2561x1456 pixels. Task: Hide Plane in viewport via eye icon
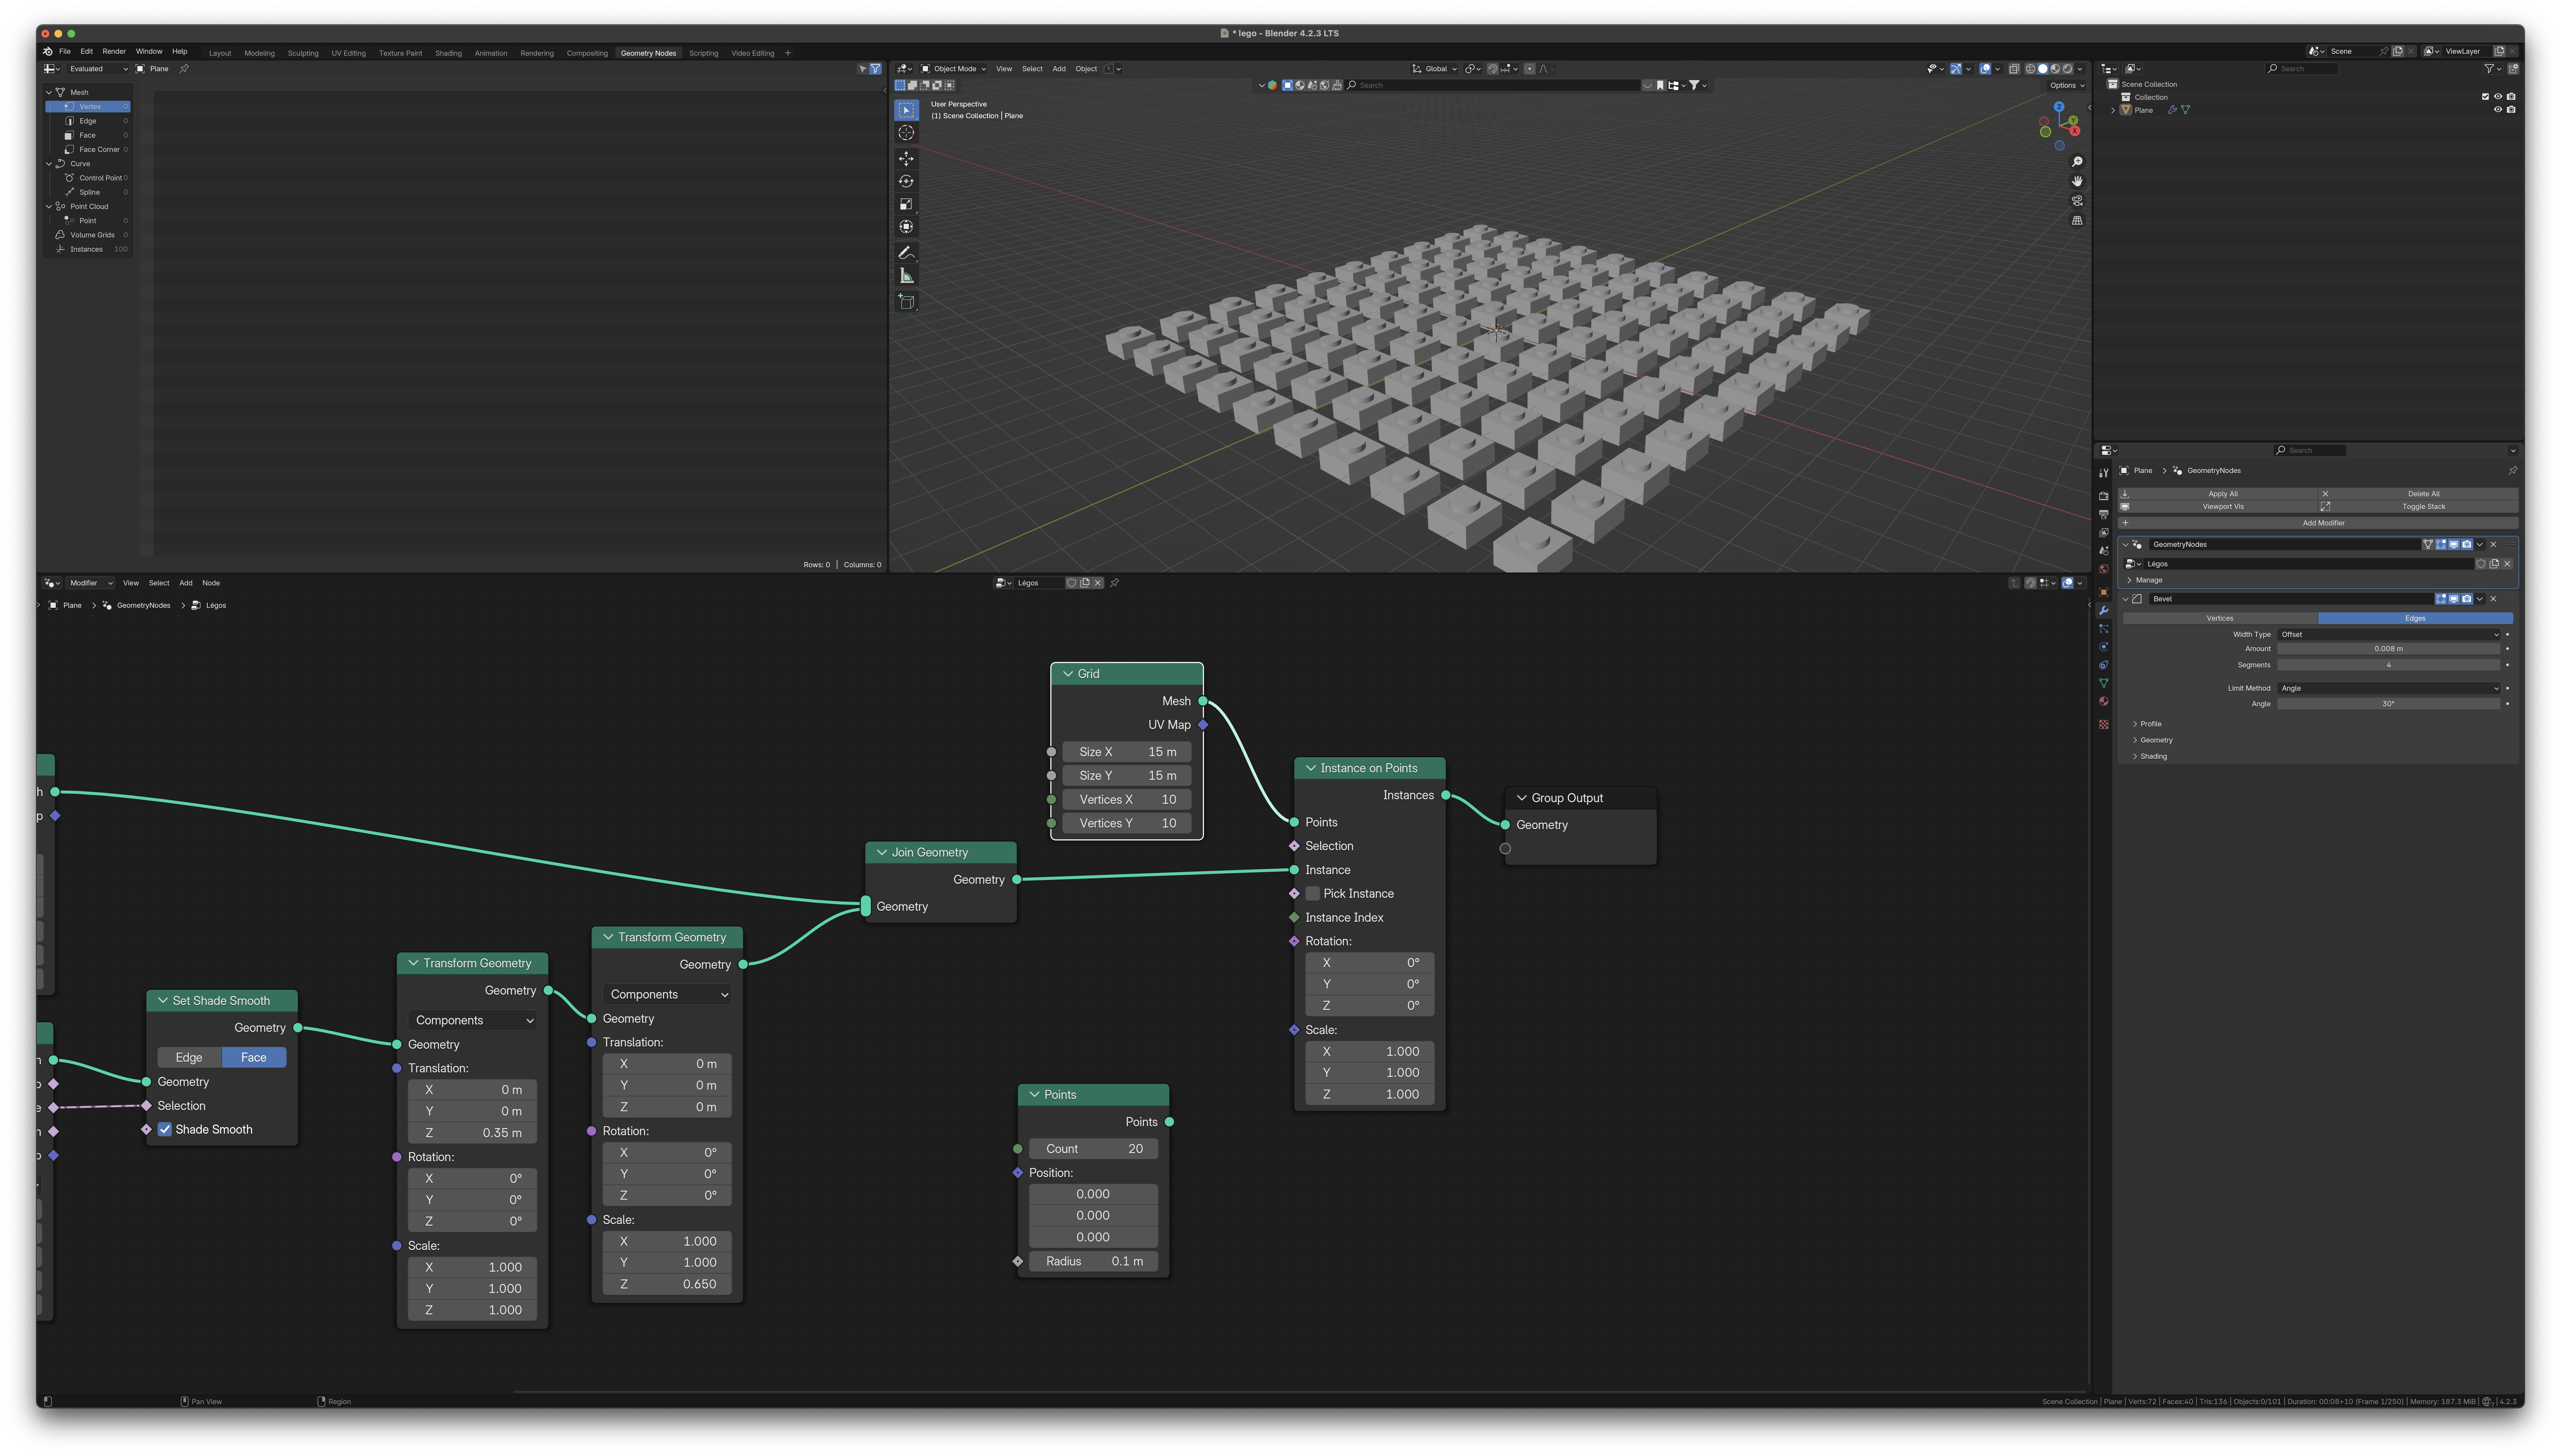[2498, 110]
